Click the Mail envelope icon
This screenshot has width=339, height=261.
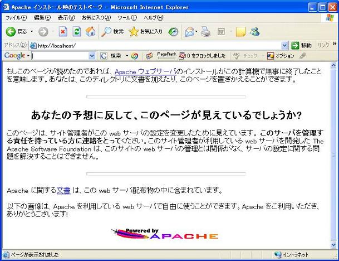[190, 32]
